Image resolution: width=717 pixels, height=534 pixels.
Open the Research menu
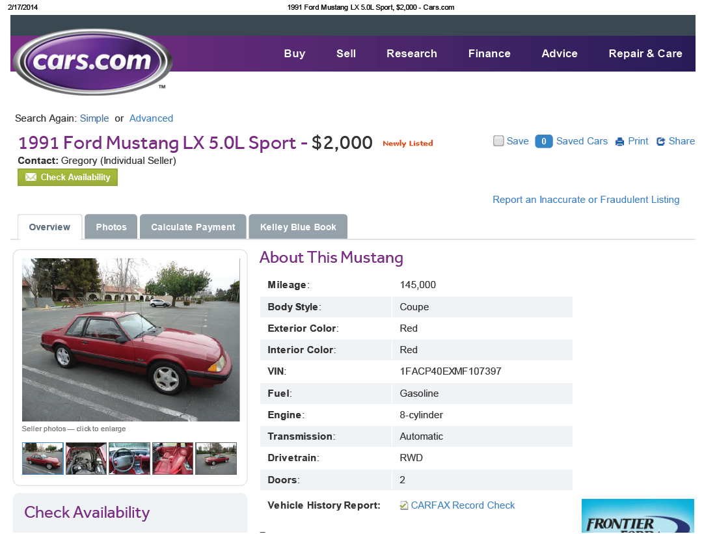[x=412, y=53]
